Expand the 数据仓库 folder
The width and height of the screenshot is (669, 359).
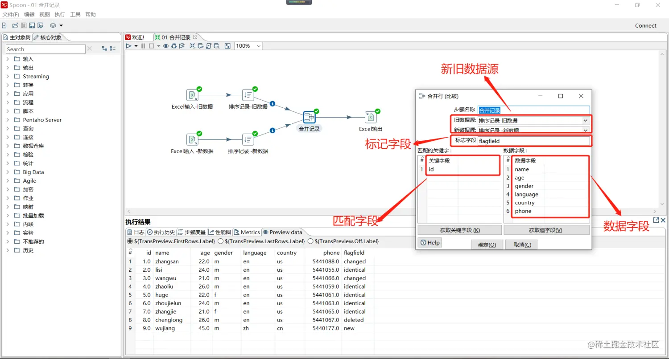pos(8,146)
